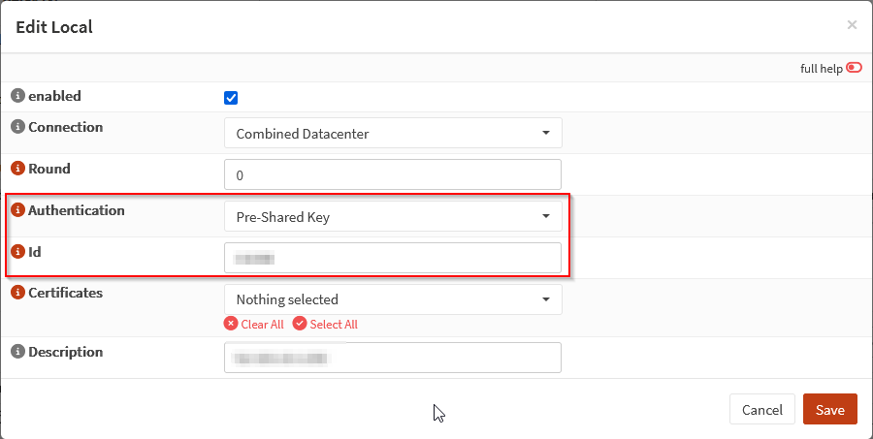Click the info icon next to Connection
The image size is (873, 439).
click(16, 127)
